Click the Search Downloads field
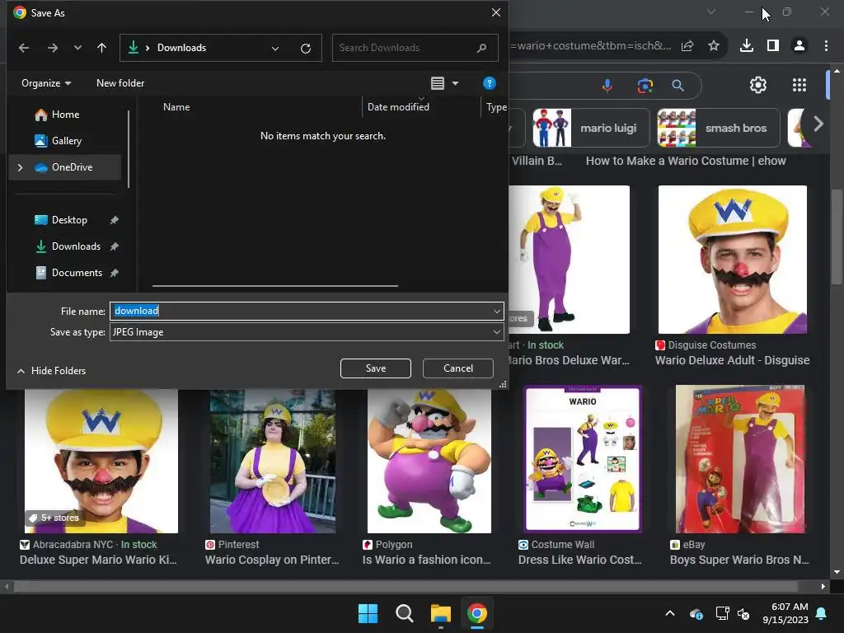 (415, 48)
